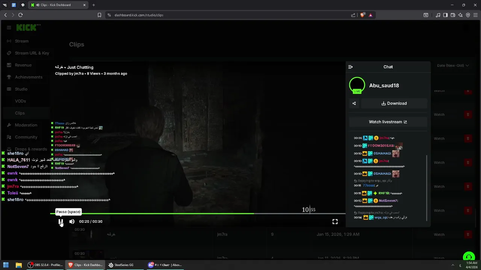Open Achievements in the sidebar
Image resolution: width=481 pixels, height=270 pixels.
(x=29, y=77)
